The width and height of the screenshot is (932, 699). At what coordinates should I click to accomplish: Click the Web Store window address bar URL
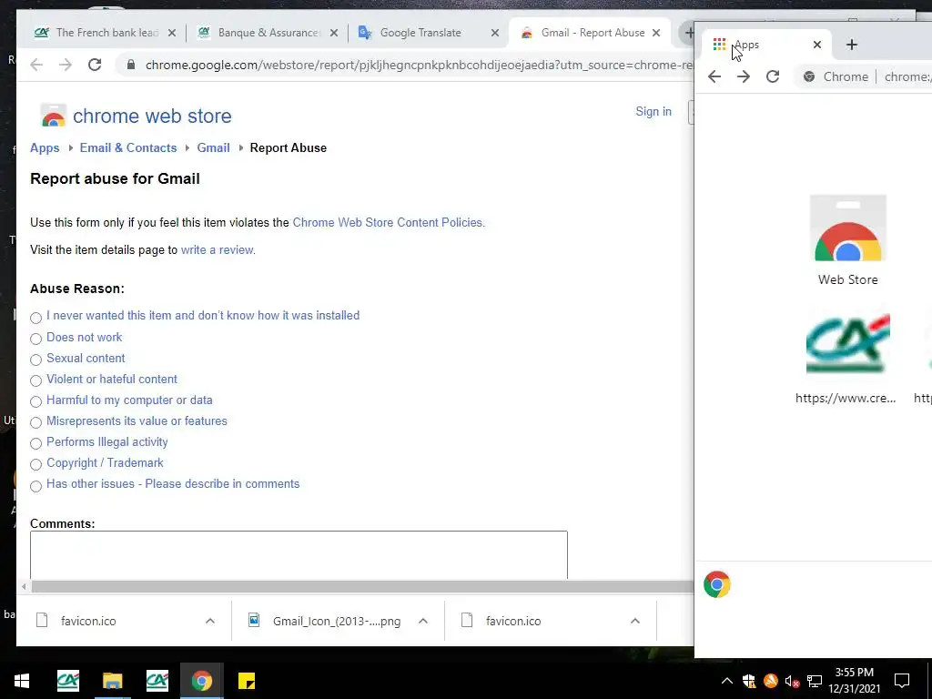click(419, 65)
